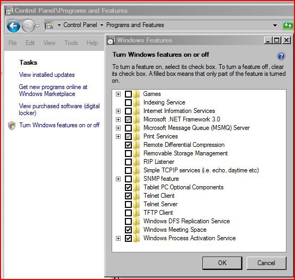Viewport: 295px width, 280px height.
Task: Click Turn Windows features on or off link
Action: click(x=60, y=125)
